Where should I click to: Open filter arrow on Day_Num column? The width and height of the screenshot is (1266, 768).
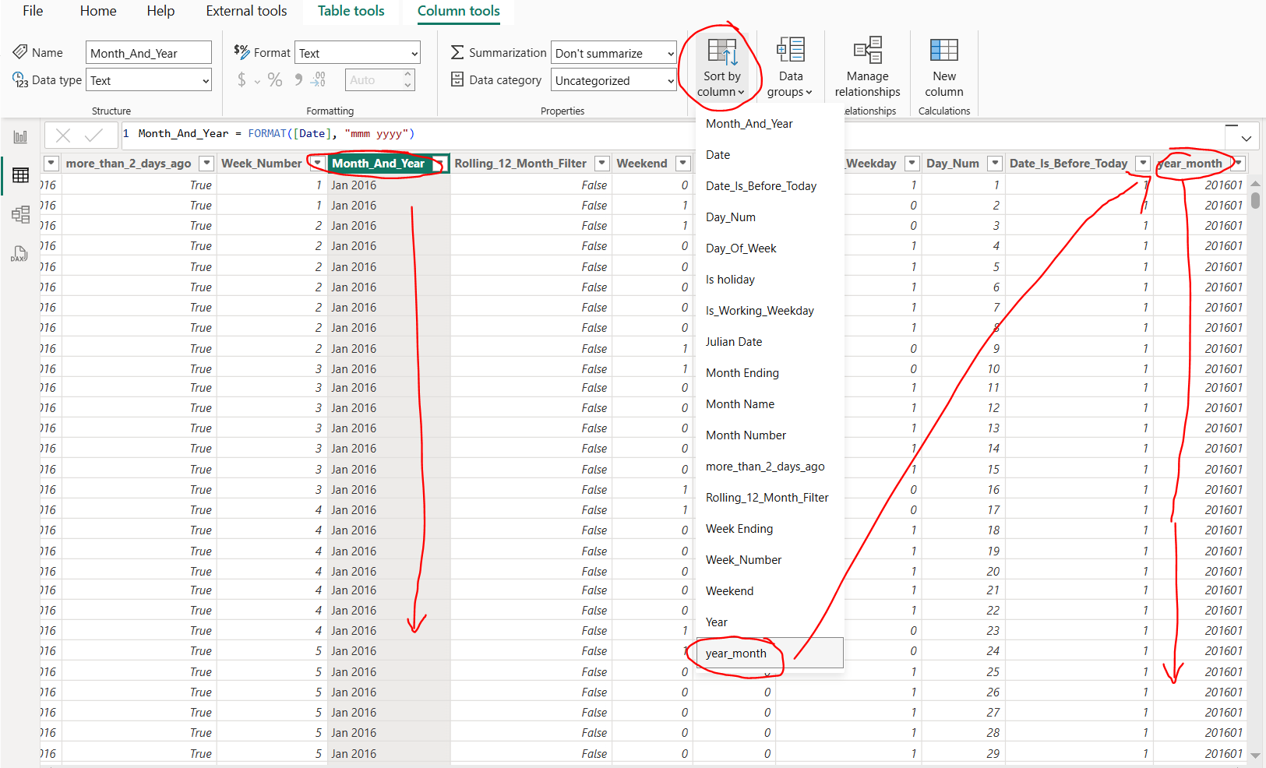(x=994, y=164)
